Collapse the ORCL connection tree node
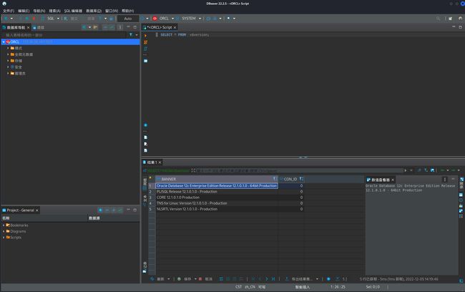The width and height of the screenshot is (465, 292). tap(4, 42)
